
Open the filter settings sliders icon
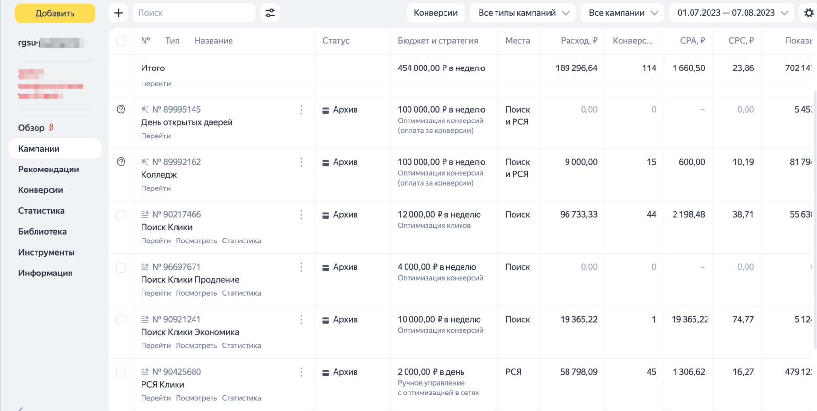click(x=270, y=13)
